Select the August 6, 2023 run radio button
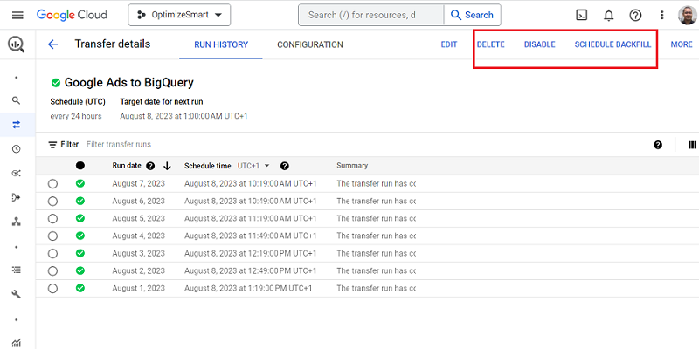Image resolution: width=699 pixels, height=349 pixels. click(x=52, y=202)
